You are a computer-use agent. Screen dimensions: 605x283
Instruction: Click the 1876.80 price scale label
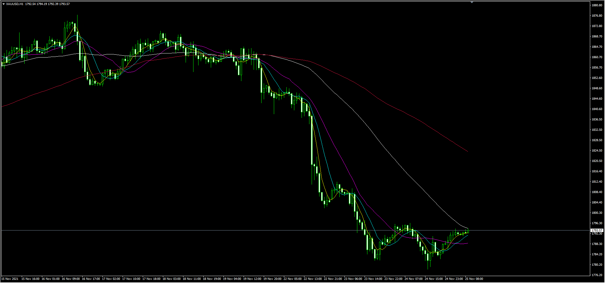597,16
